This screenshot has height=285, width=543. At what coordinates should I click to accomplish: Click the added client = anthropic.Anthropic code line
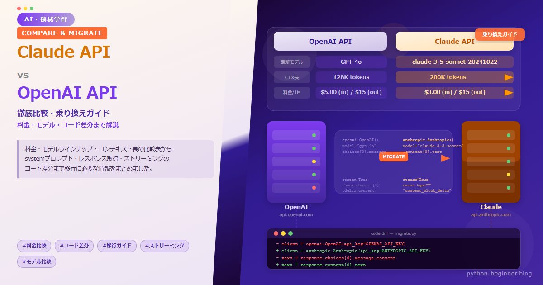pyautogui.click(x=353, y=251)
